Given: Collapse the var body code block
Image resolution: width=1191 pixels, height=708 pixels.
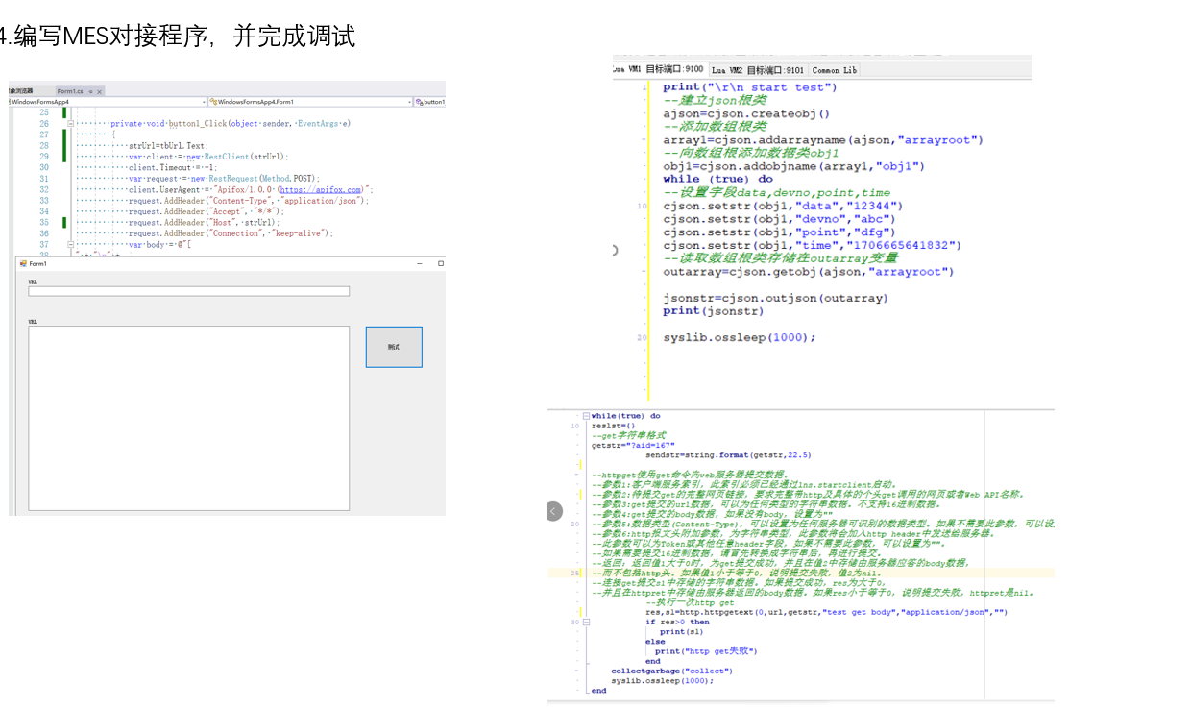Looking at the screenshot, I should (x=71, y=245).
